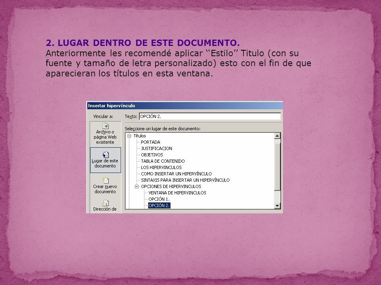Select LOS HIPERVINCULOS heading
Viewport: 381px width, 285px height.
coord(161,167)
